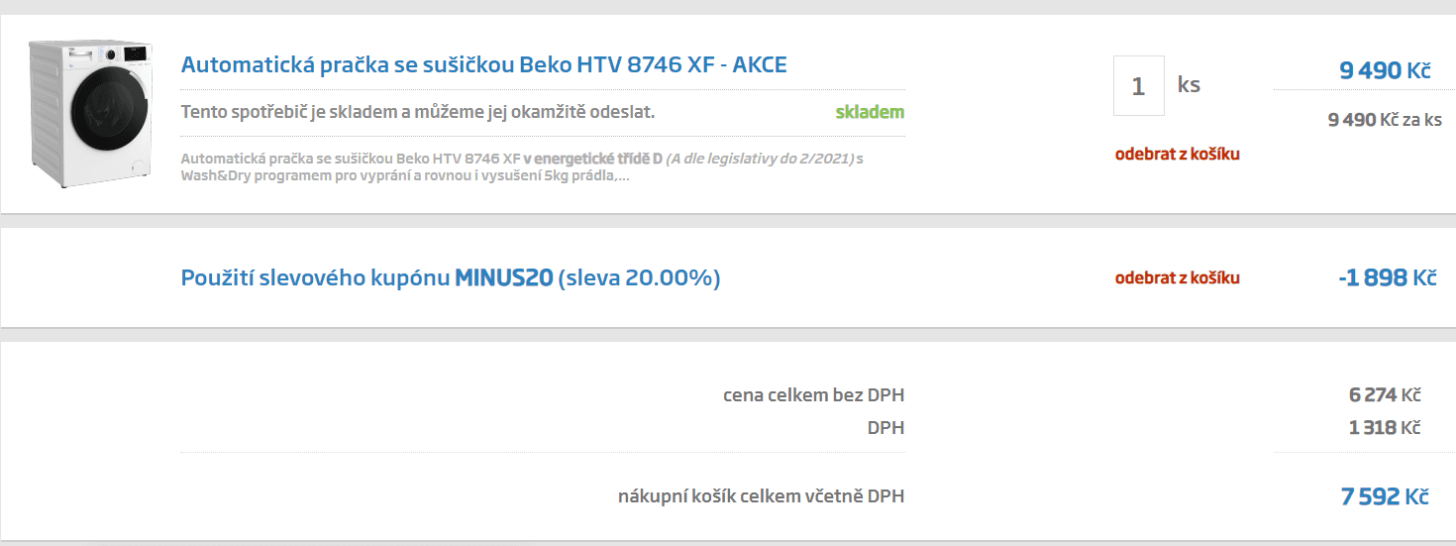Click the 1 318 Kč DPH amount

[1385, 428]
